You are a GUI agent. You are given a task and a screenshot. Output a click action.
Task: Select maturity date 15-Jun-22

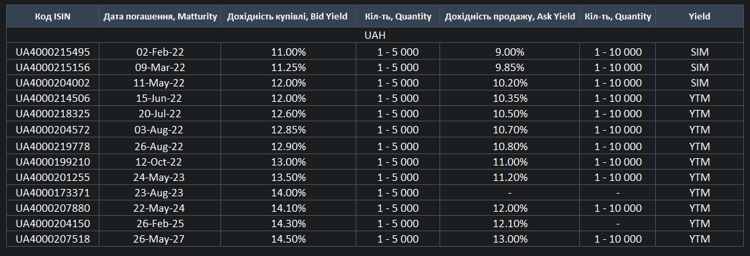(160, 99)
